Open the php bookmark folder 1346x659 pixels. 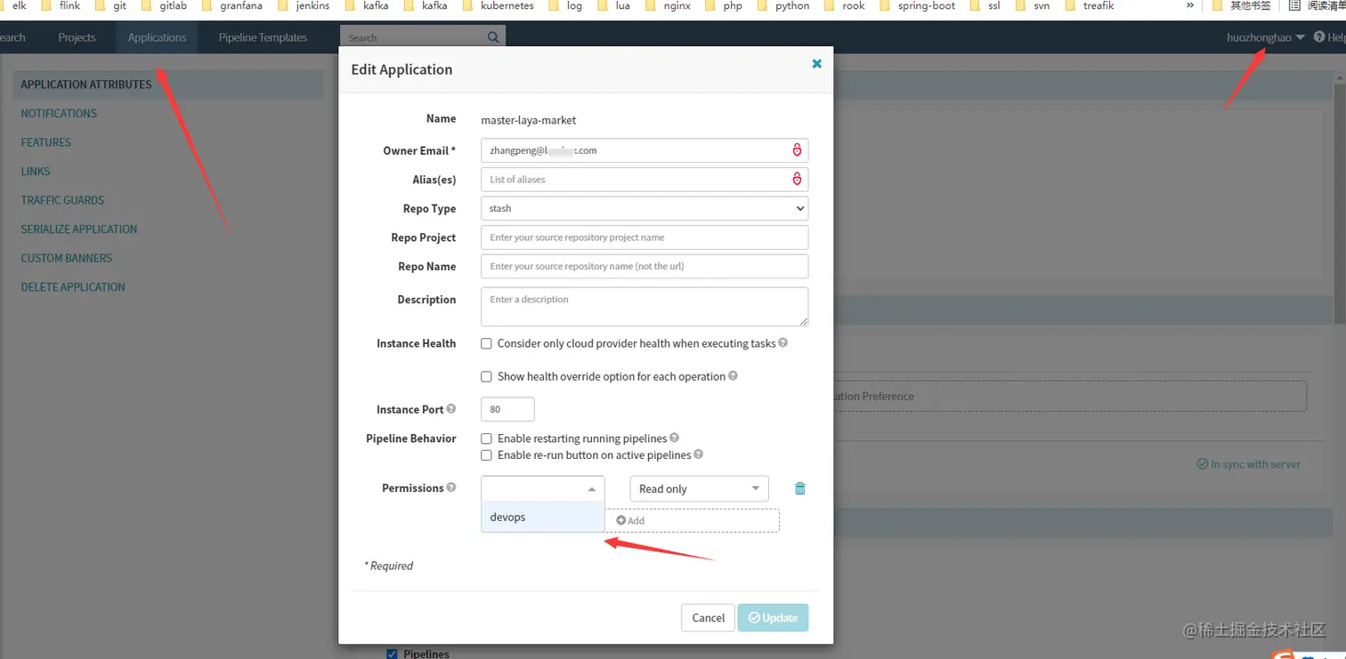point(724,5)
